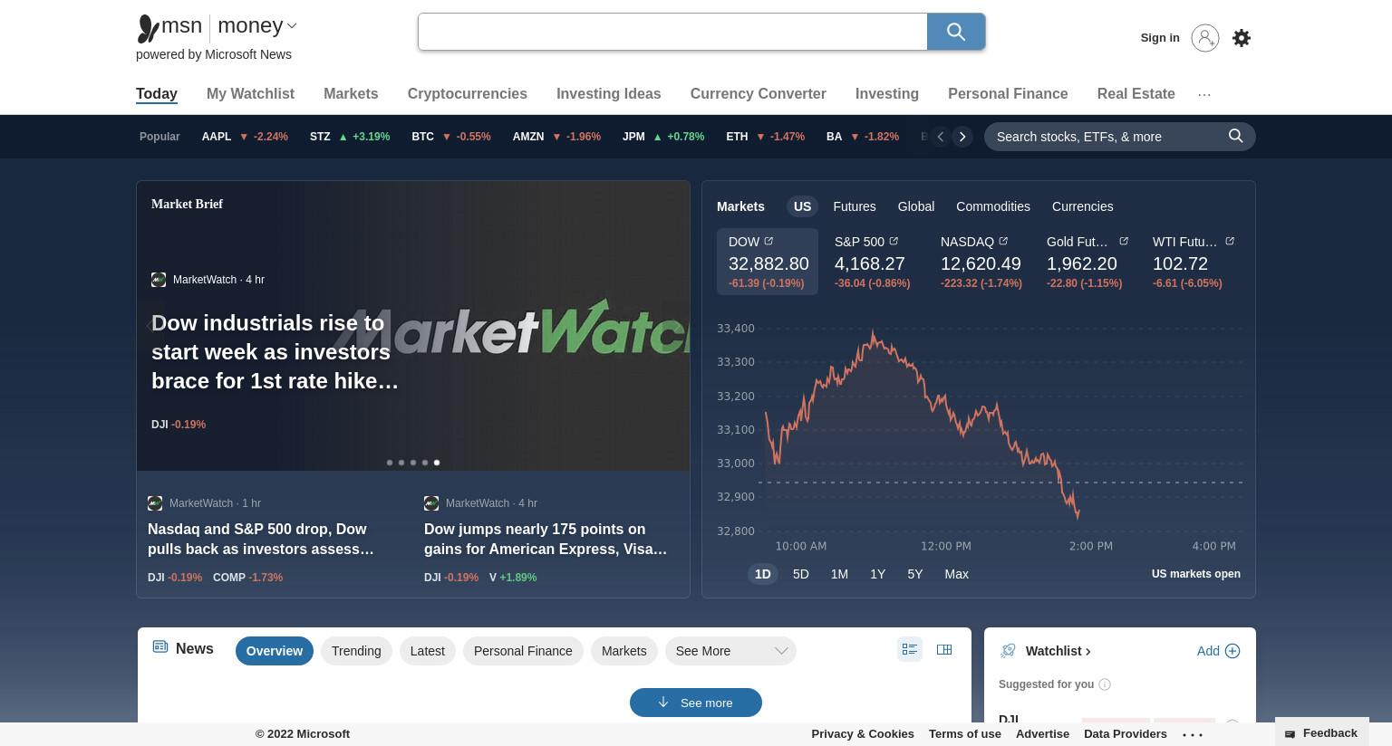Select the 1M chart range
This screenshot has height=746, width=1392.
[x=839, y=574]
